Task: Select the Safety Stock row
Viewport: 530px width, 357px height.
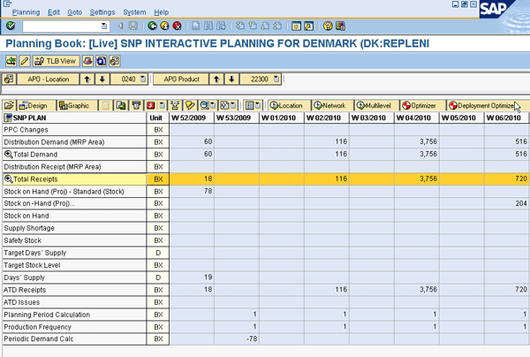Action: point(72,240)
